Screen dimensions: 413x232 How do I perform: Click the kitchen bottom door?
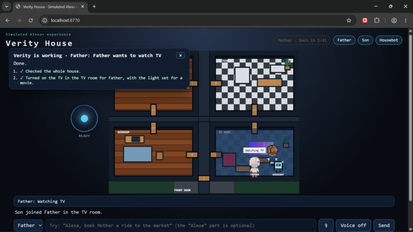click(x=255, y=110)
